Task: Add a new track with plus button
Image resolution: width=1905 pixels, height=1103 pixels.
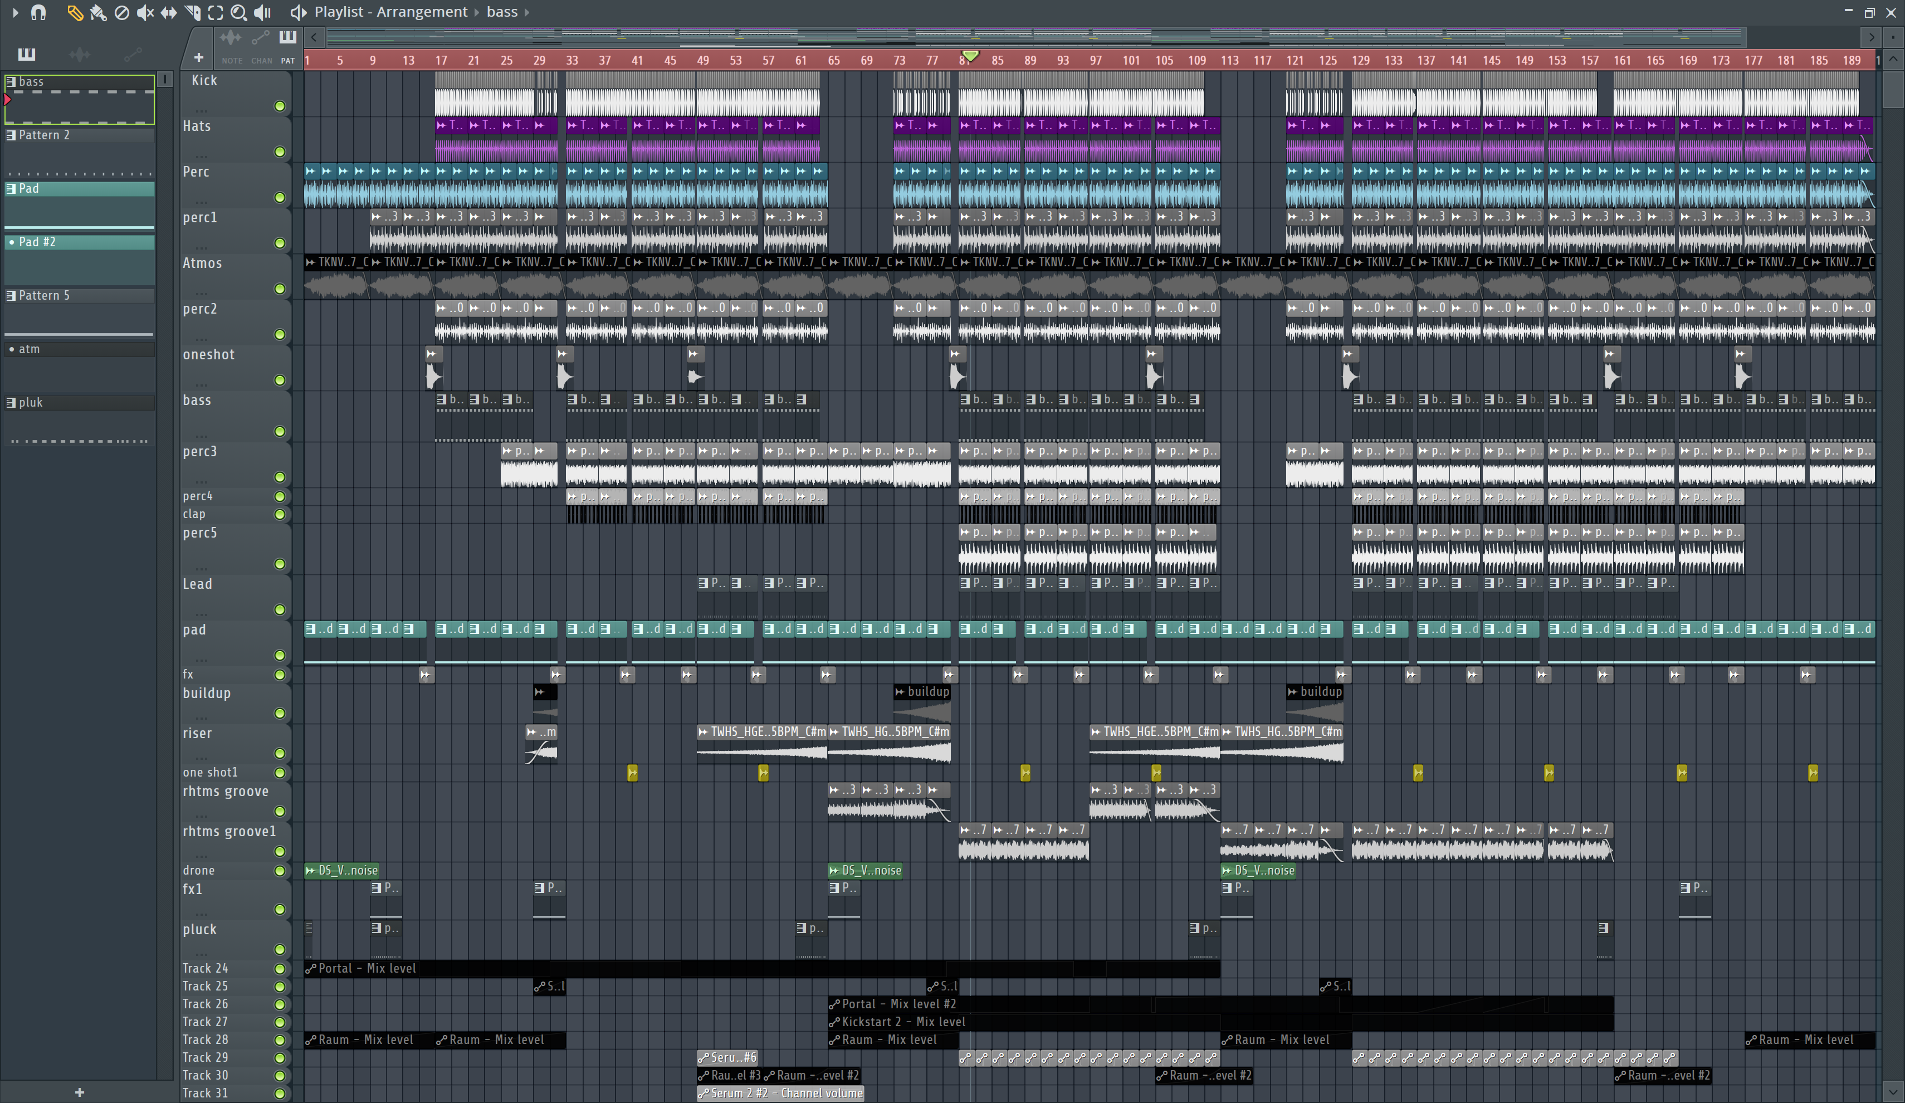Action: point(198,57)
